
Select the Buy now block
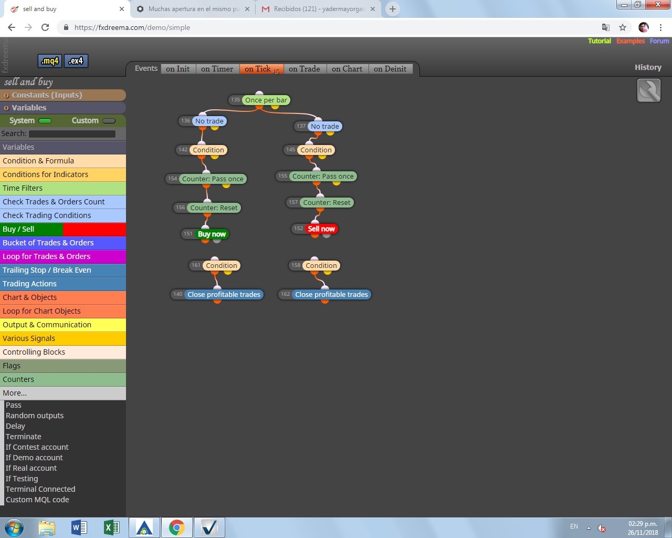[x=212, y=234]
